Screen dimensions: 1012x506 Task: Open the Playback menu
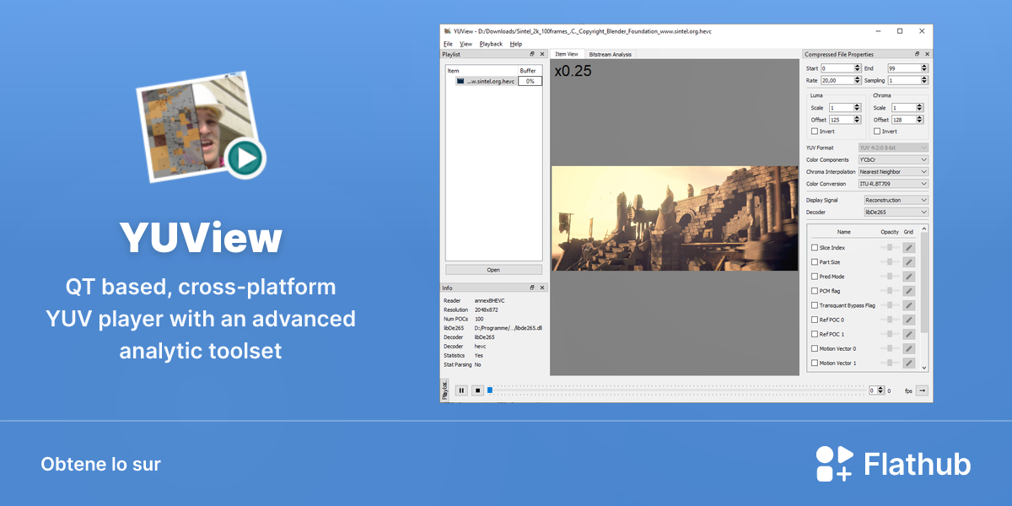tap(491, 44)
